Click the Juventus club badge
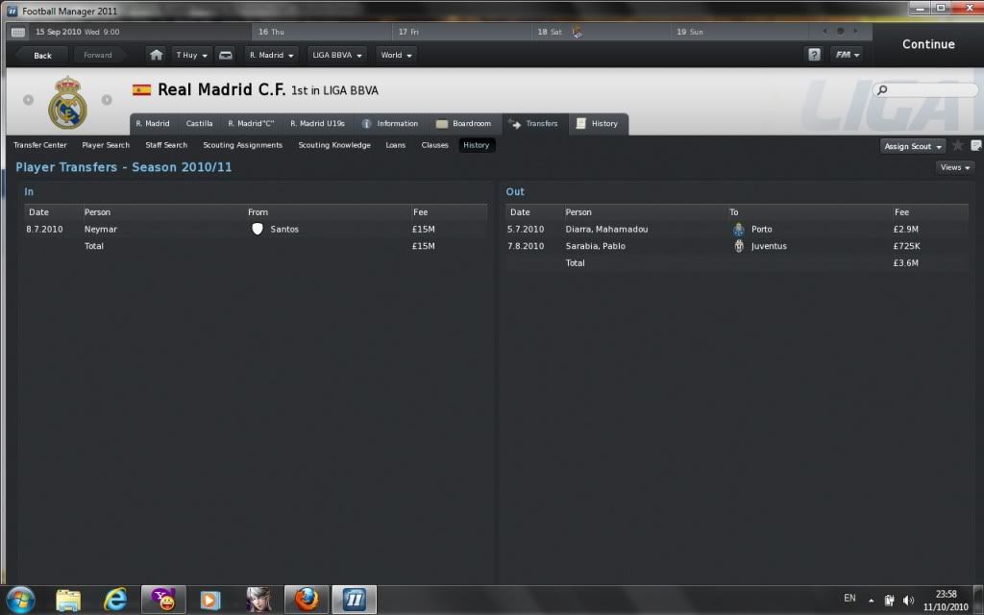Screen dimensions: 984x615 pyautogui.click(x=739, y=246)
